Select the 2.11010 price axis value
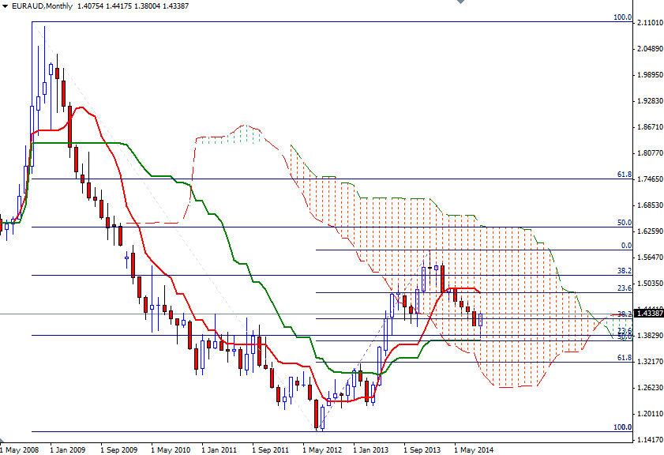Image resolution: width=664 pixels, height=455 pixels. [647, 23]
